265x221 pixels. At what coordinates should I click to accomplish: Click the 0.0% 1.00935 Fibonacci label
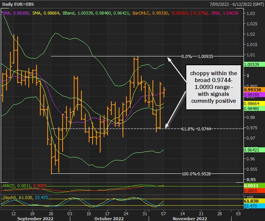click(197, 56)
